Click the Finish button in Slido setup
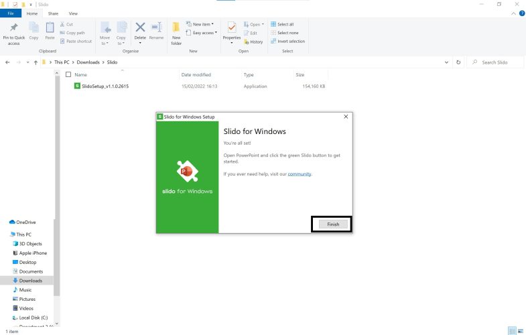526x335 pixels. [332, 224]
